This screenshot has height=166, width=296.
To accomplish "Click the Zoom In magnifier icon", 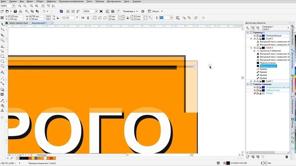I will pos(19,6).
